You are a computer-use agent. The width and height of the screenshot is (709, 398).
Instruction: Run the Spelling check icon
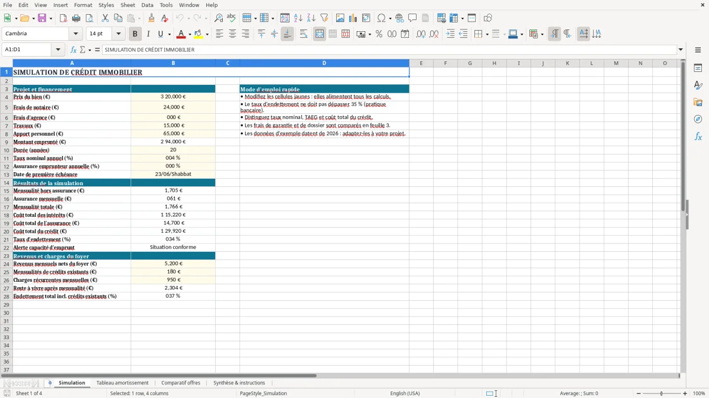pos(231,18)
